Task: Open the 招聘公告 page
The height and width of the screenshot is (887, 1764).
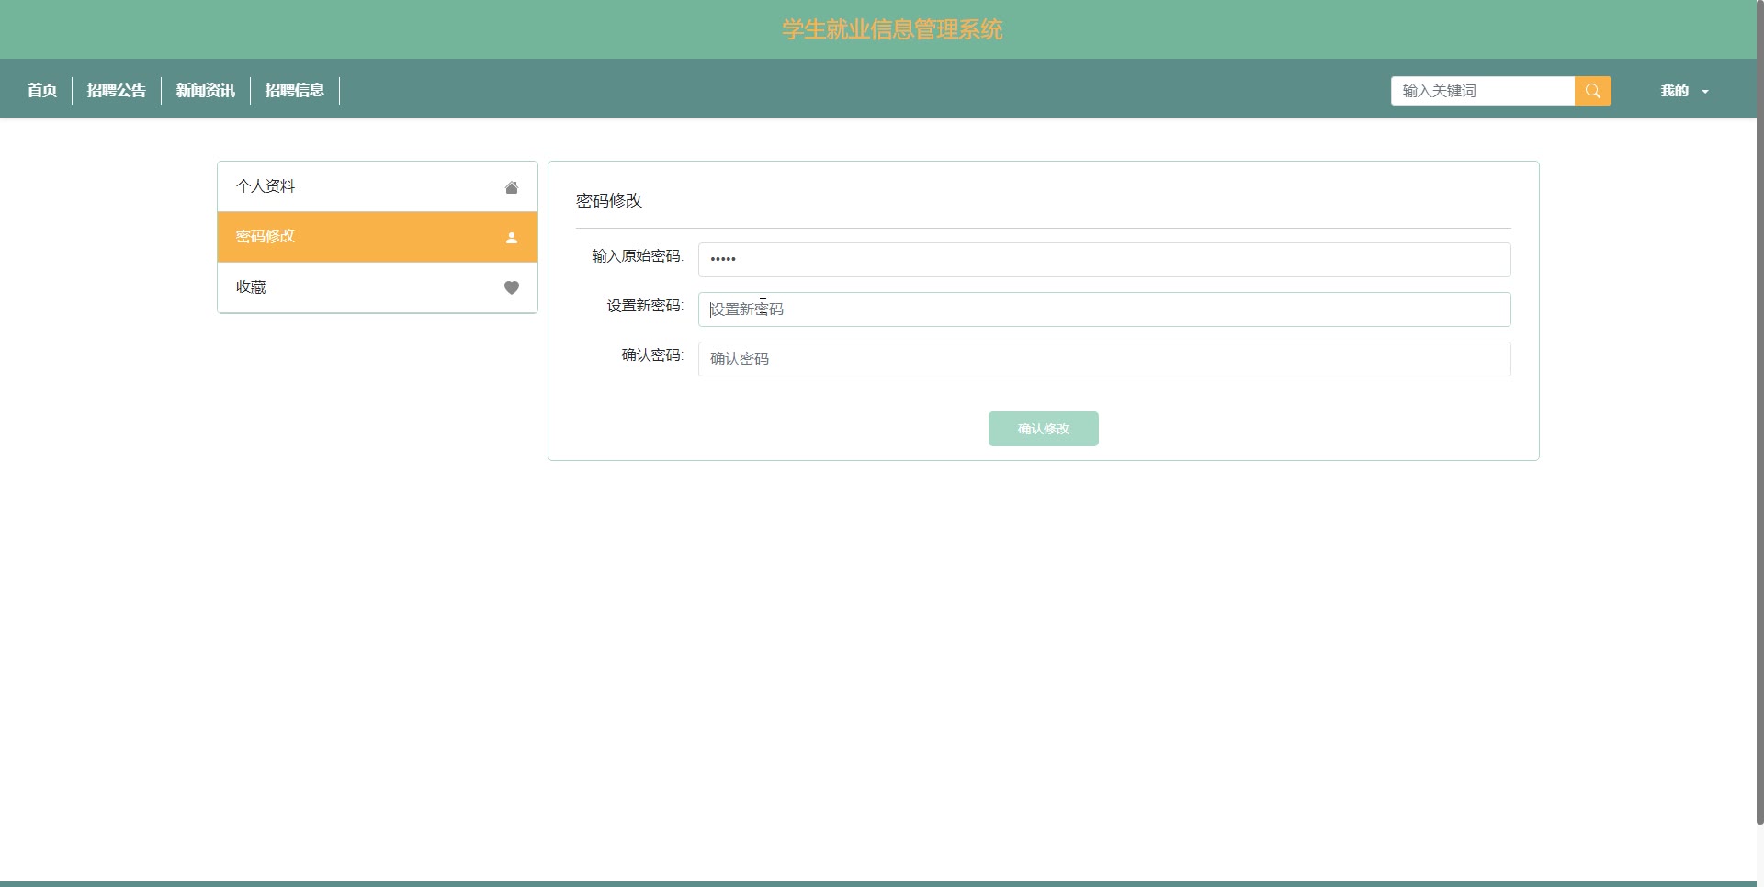Action: pos(117,90)
